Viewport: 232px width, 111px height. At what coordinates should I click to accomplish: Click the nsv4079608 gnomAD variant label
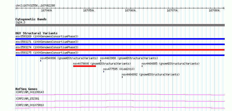(x=102, y=64)
